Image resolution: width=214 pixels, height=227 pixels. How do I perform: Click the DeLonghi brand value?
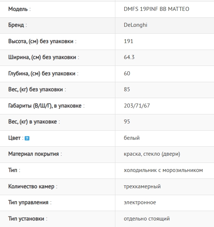(136, 25)
